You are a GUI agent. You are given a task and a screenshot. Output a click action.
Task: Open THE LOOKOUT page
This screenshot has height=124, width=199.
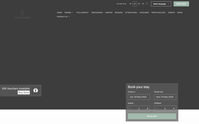[x=82, y=13]
